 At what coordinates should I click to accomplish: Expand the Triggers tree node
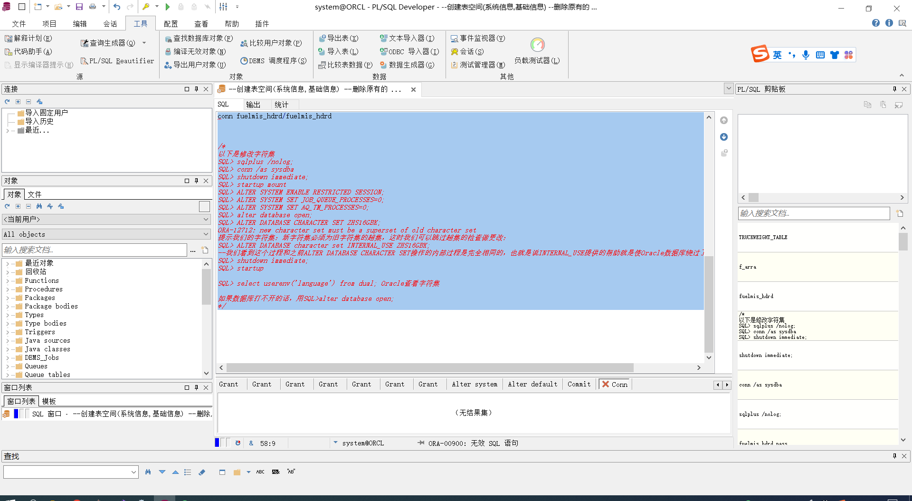[7, 332]
